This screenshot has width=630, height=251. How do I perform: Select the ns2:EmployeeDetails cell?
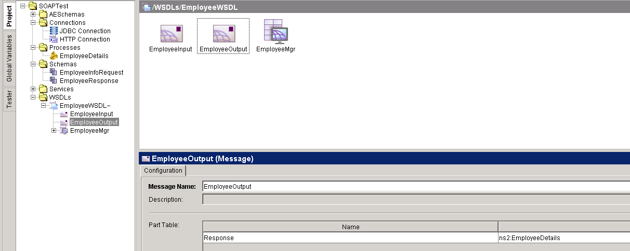564,238
